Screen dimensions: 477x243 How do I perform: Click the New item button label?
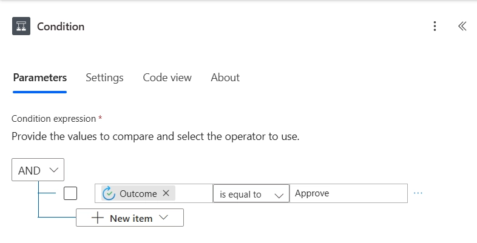(130, 218)
